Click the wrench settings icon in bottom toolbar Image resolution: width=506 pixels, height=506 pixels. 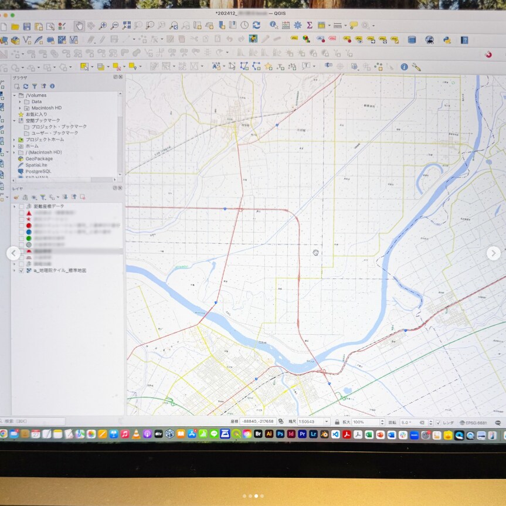416,67
